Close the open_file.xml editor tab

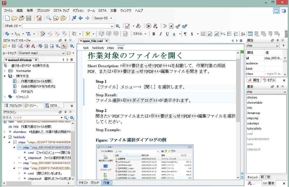tap(107, 41)
